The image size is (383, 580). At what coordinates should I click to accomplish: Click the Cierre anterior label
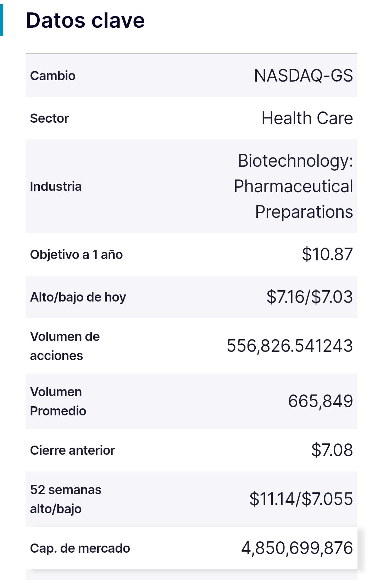pos(72,450)
